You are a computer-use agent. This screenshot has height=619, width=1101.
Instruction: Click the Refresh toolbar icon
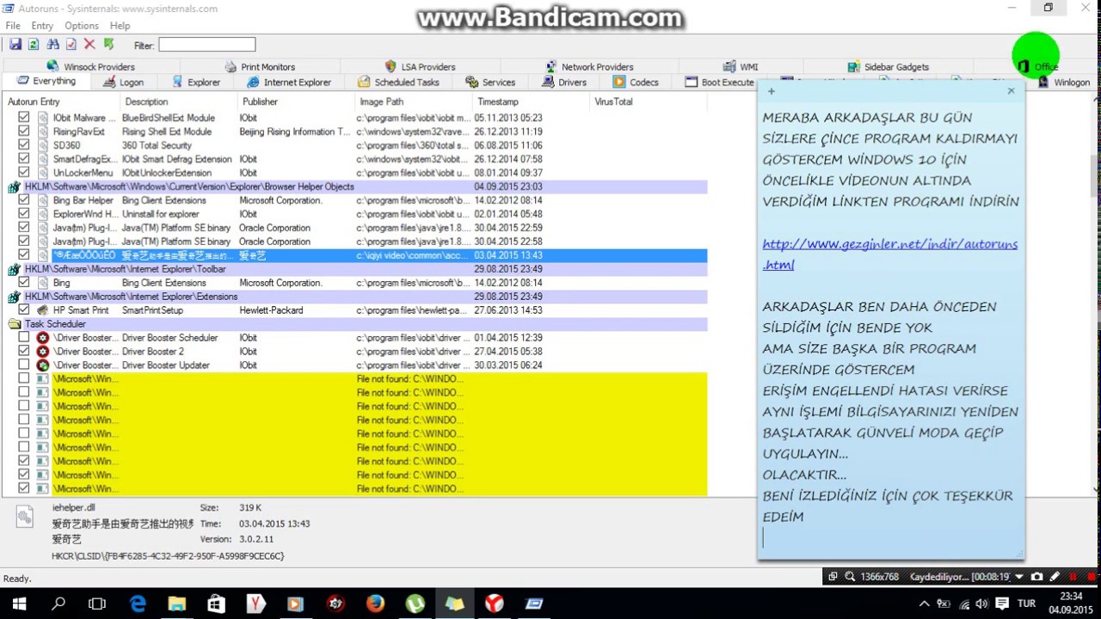(34, 45)
